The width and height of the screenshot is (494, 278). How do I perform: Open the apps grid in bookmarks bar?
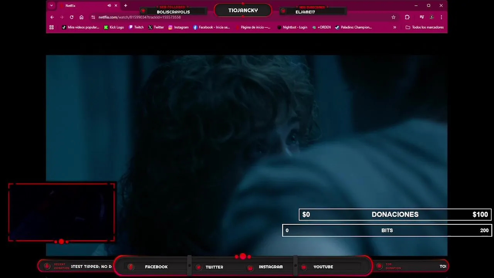pyautogui.click(x=51, y=27)
